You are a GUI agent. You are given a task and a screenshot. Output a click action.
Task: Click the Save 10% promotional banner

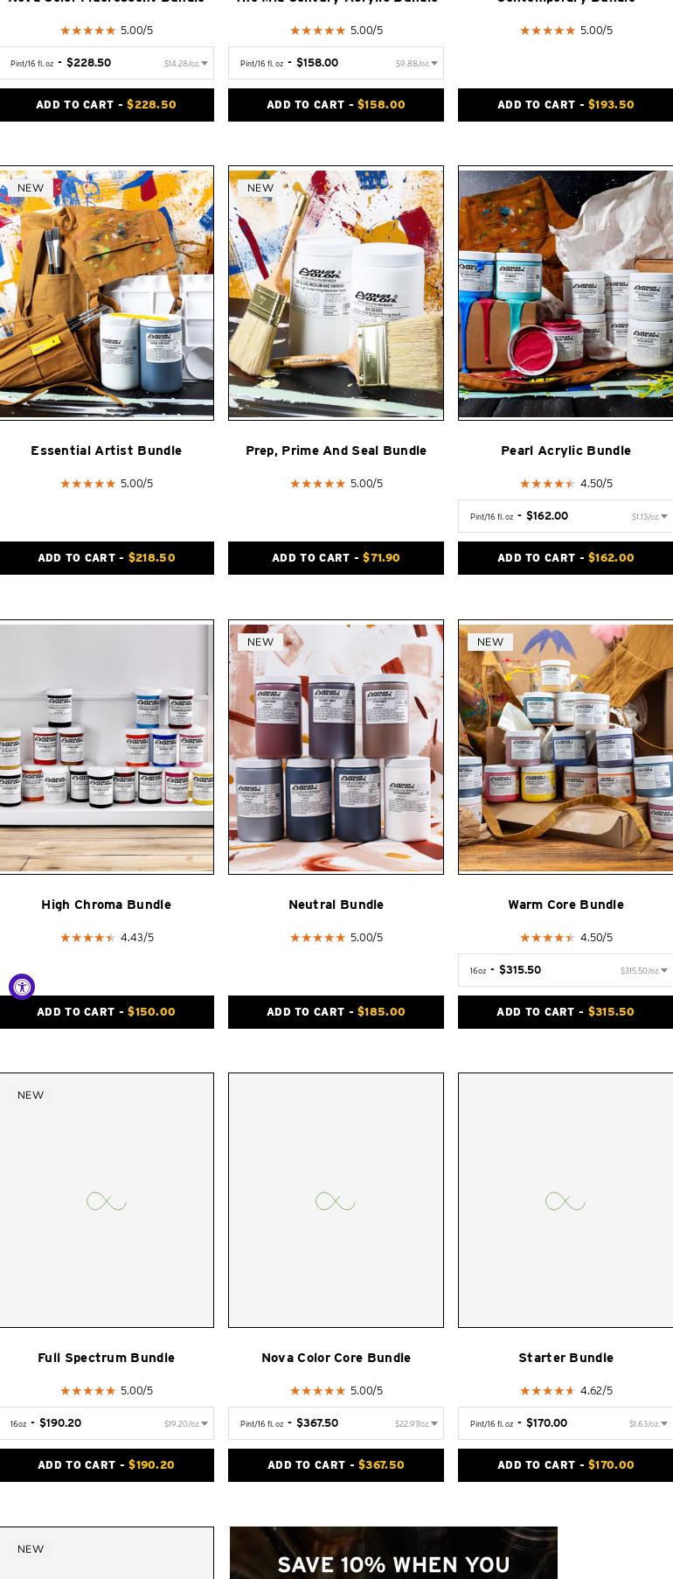(393, 1553)
